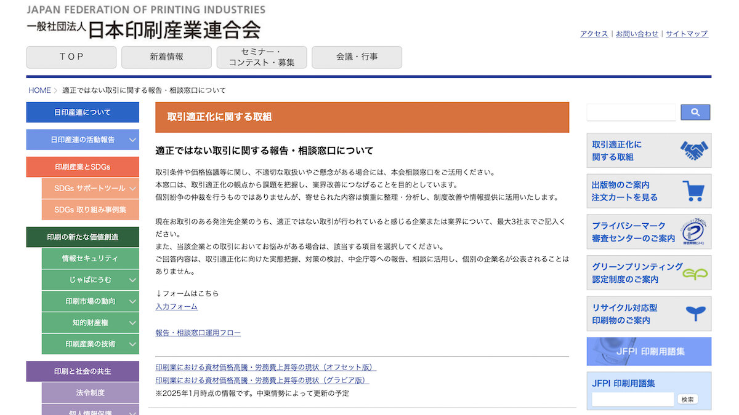
Task: Click the 検索 button for 印刷用語集
Action: 688,400
